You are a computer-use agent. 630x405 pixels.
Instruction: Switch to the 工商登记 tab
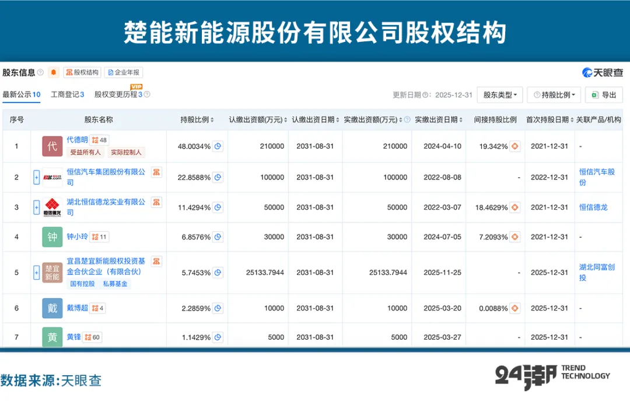[67, 94]
